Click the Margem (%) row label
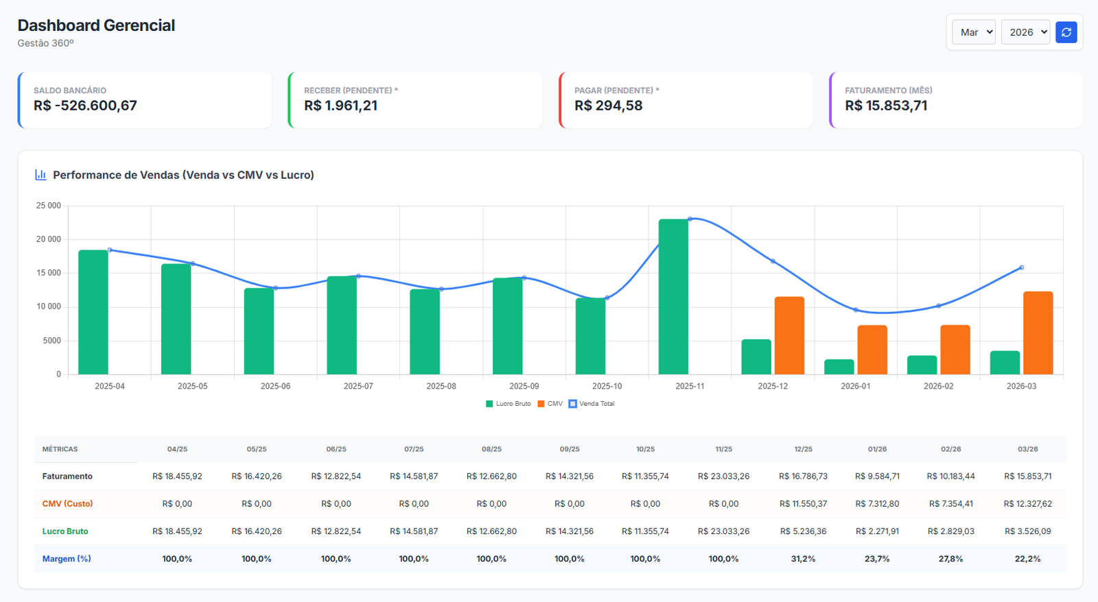The height and width of the screenshot is (602, 1098). point(67,559)
